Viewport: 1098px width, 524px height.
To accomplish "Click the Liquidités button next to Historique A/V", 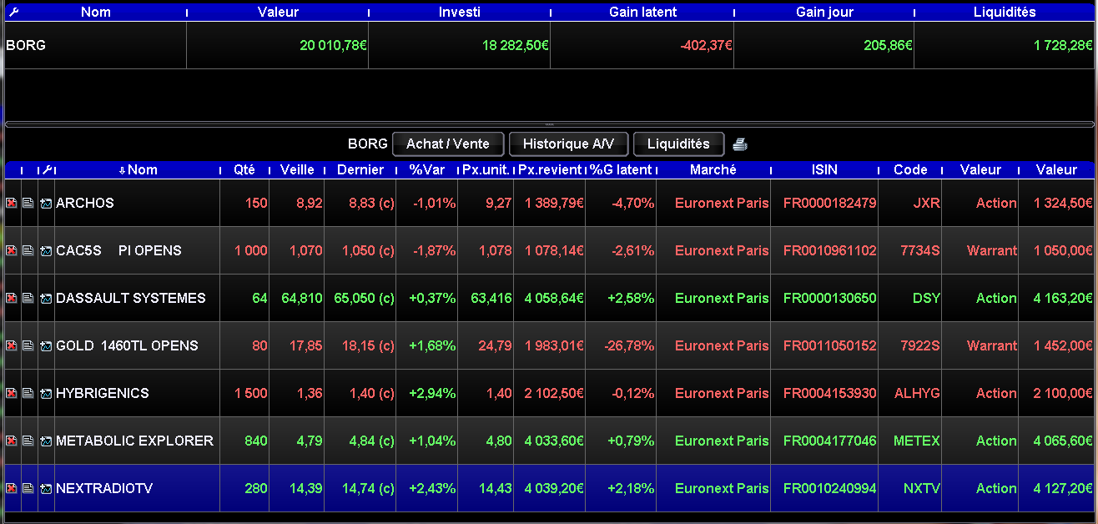I will point(678,144).
